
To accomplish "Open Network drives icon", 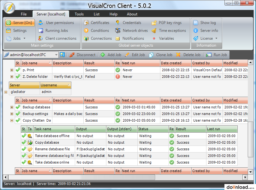I will [117, 31].
